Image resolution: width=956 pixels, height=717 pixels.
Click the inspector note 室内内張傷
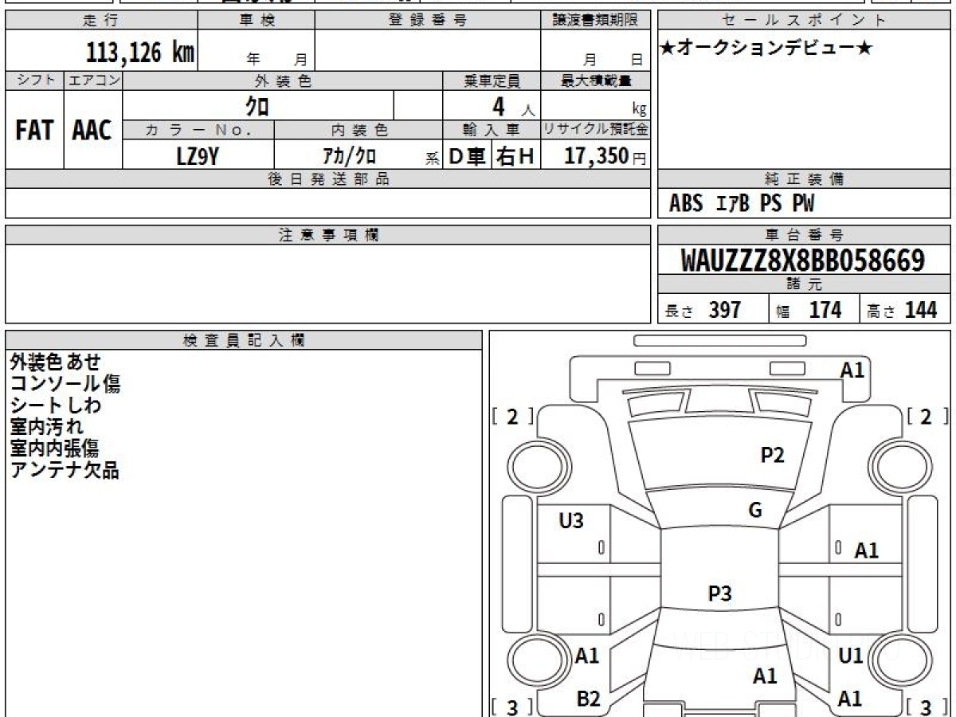click(56, 449)
